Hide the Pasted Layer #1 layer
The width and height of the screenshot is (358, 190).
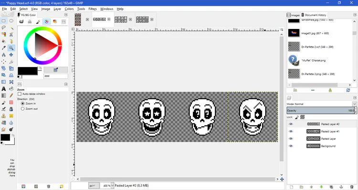click(x=291, y=132)
